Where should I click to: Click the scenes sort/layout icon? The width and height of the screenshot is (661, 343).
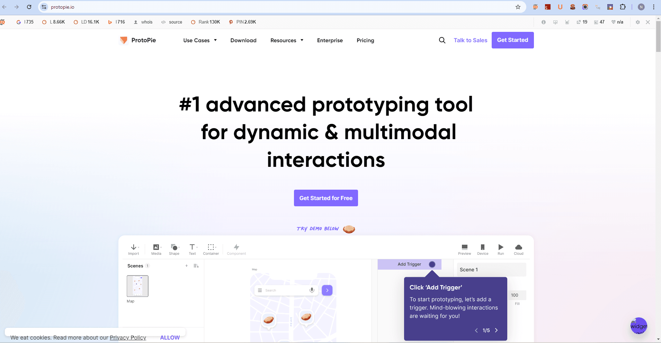click(x=196, y=266)
